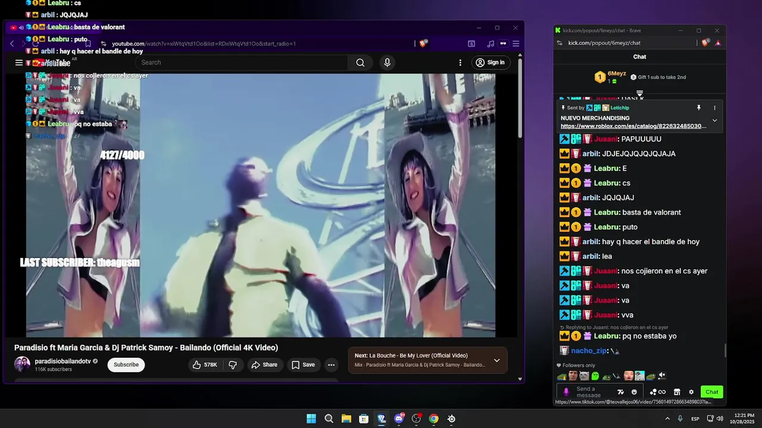Viewport: 762px width, 428px height.
Task: Click Brave Rewards triangle in Kick window
Action: 718,43
